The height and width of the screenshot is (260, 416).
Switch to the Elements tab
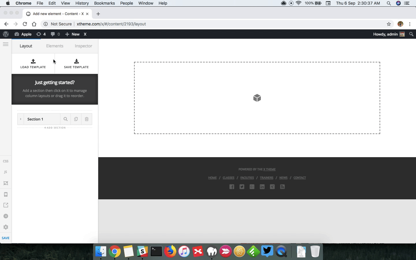click(55, 46)
